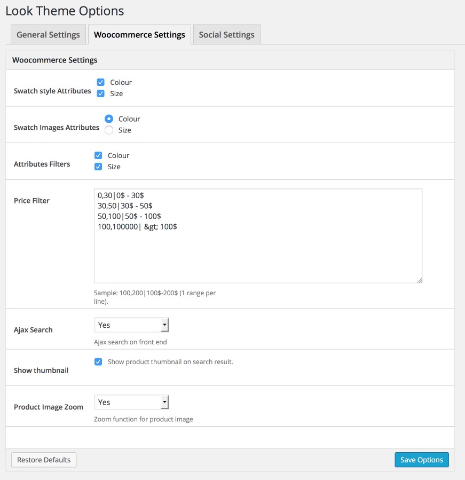The height and width of the screenshot is (480, 465).
Task: Open the Social Settings tab
Action: tap(226, 35)
